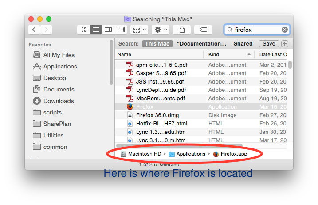Click inside the firefox search field

(x=257, y=30)
